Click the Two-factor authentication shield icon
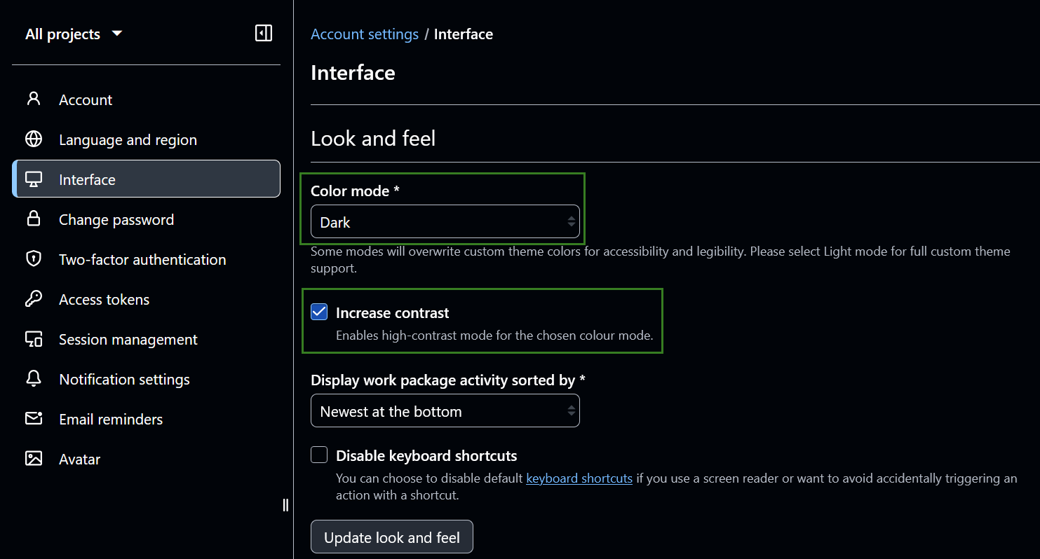Screen dimensions: 1040x559 [34, 258]
